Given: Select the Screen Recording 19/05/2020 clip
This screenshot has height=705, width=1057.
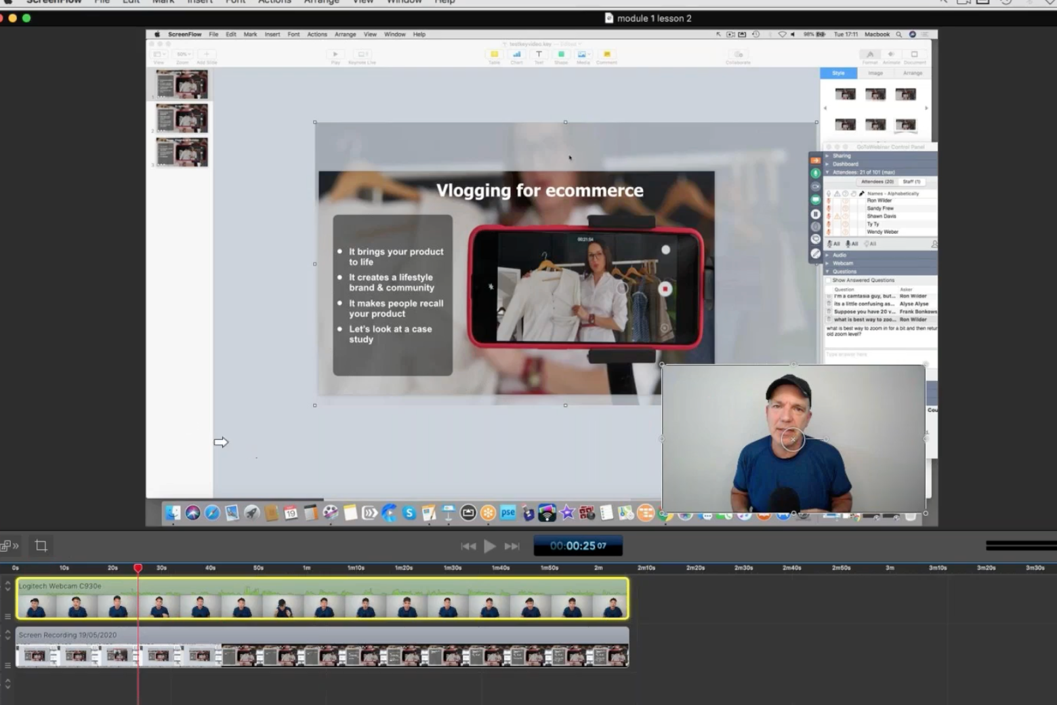Looking at the screenshot, I should (323, 647).
